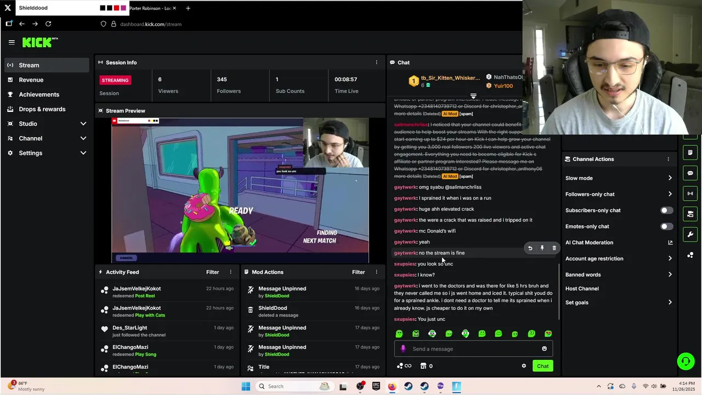Open the chat shop icon with count 0
Viewport: 702px width, 395px height.
[427, 366]
